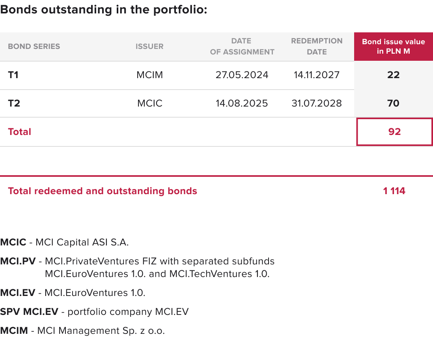The height and width of the screenshot is (337, 433).
Task: Click MCIM issuer in the T1 row
Action: 150,75
